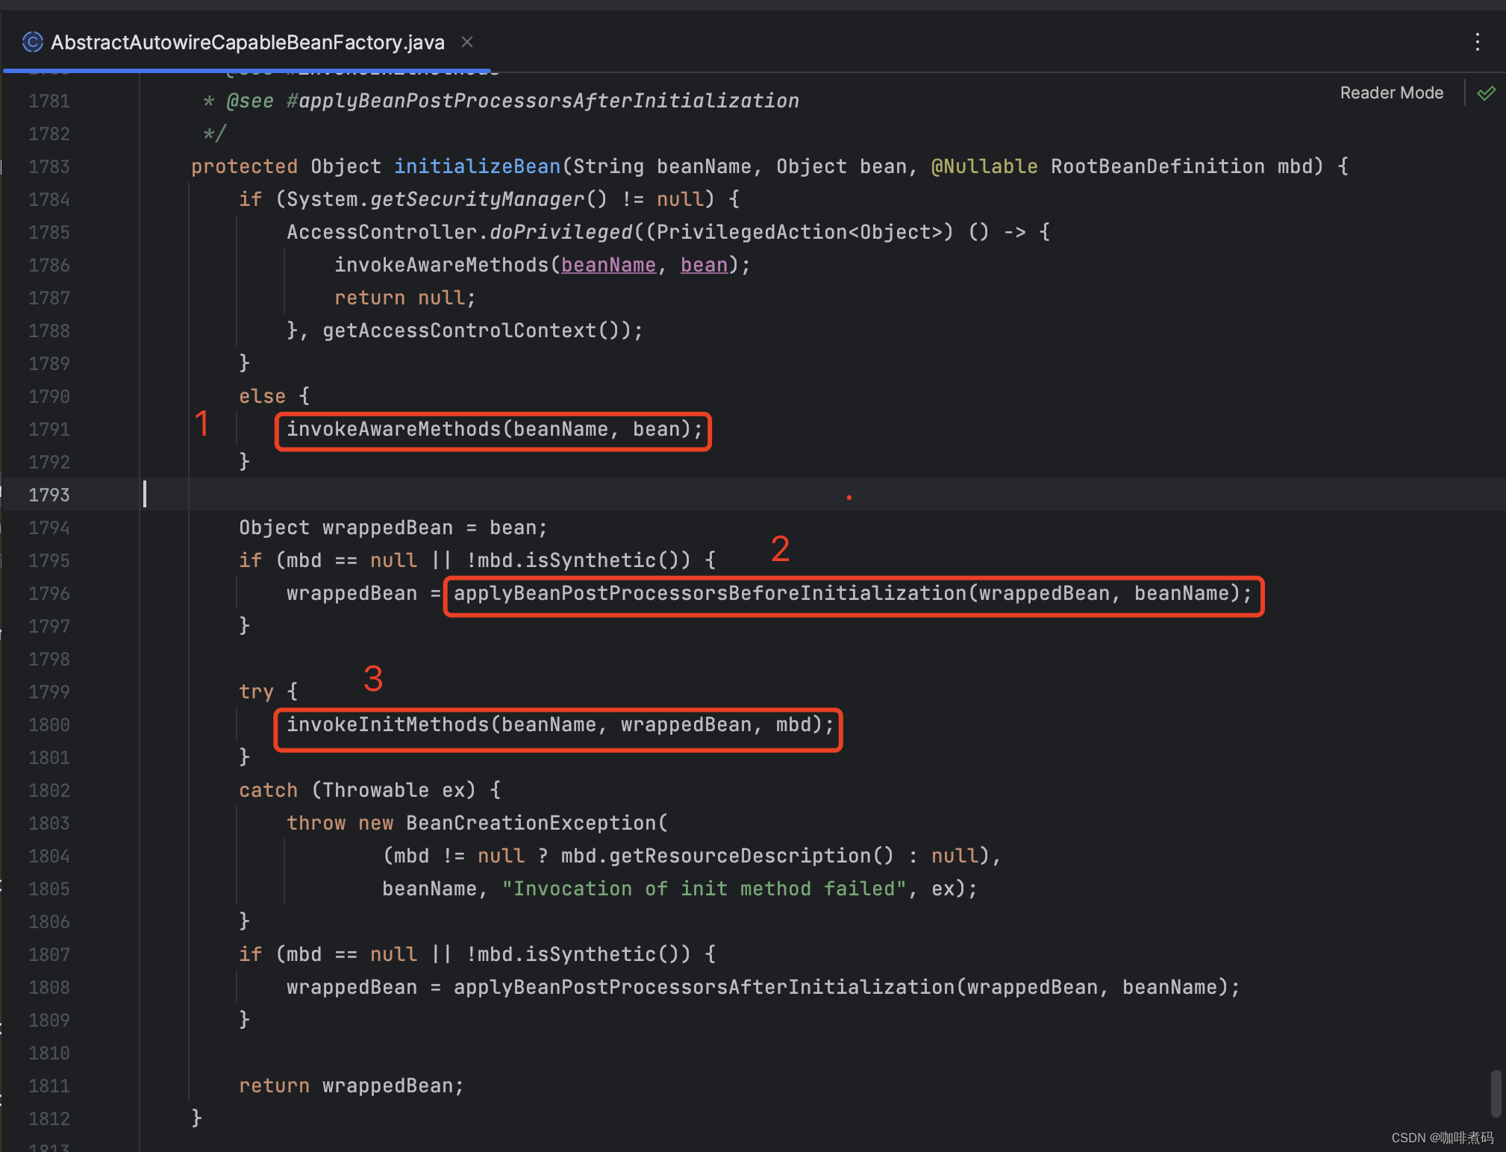The image size is (1506, 1152).
Task: Click the green inspection checkmark icon
Action: tap(1486, 93)
